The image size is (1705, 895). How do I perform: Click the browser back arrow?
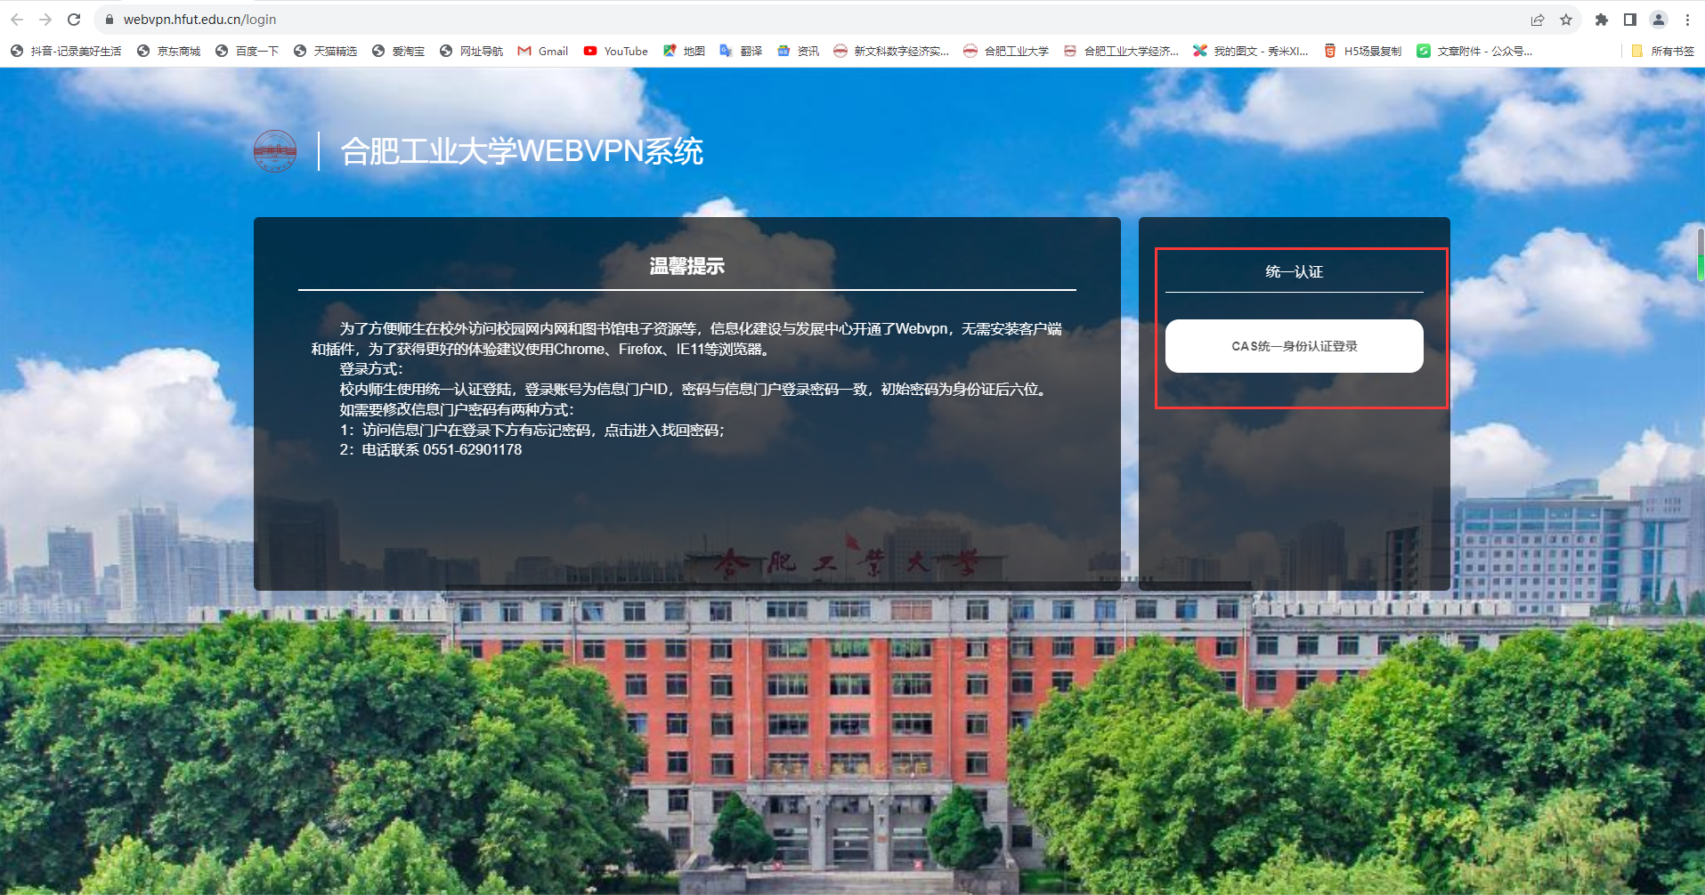click(x=17, y=20)
